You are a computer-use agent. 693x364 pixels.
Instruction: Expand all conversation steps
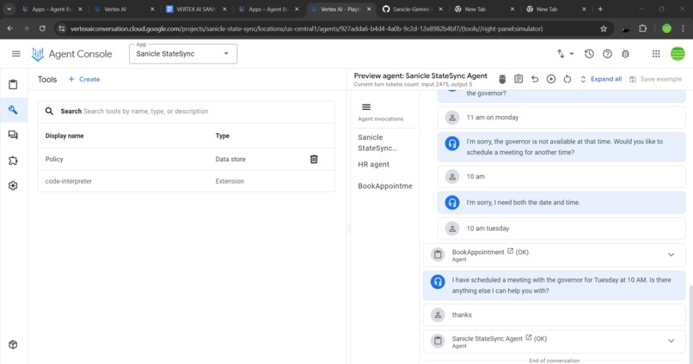click(601, 80)
